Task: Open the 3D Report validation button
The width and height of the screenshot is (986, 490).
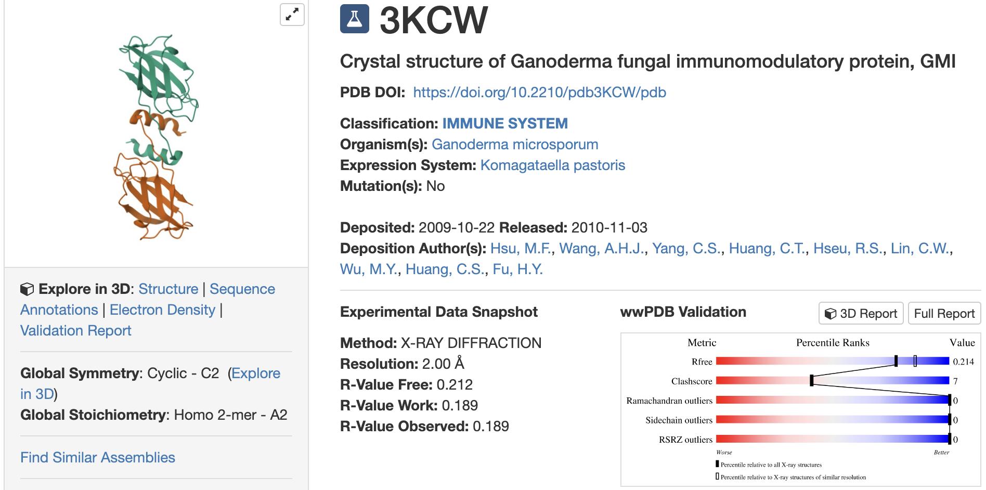Action: [861, 313]
